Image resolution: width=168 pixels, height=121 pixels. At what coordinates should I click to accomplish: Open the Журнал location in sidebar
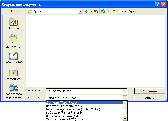[13, 24]
